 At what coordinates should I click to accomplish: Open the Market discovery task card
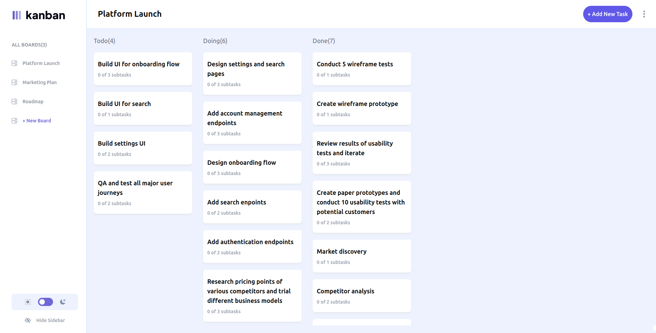pyautogui.click(x=362, y=256)
